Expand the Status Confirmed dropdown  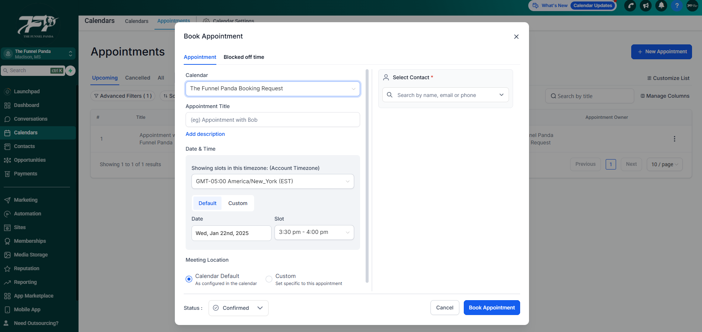238,308
